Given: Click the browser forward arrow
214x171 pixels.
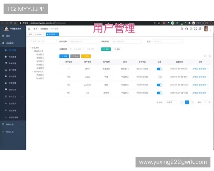Looking at the screenshot, I should pos(7,23).
